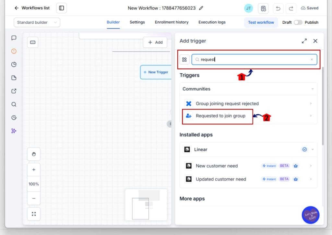332x235 pixels.
Task: Open the external link icon in sidebar
Action: 14,91
